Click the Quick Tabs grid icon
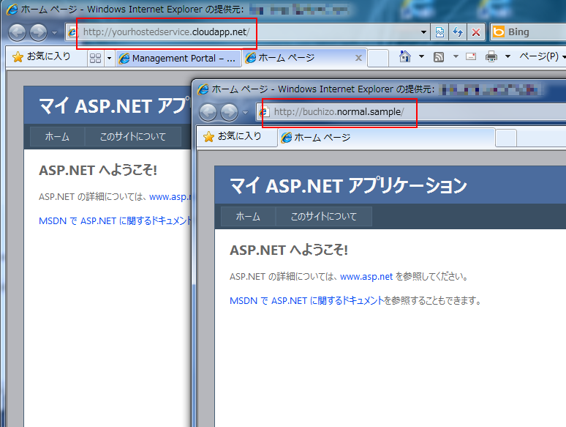 coord(95,58)
